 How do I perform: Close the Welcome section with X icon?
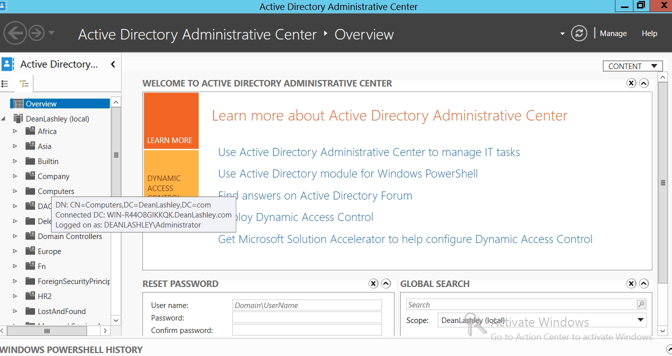pos(631,83)
